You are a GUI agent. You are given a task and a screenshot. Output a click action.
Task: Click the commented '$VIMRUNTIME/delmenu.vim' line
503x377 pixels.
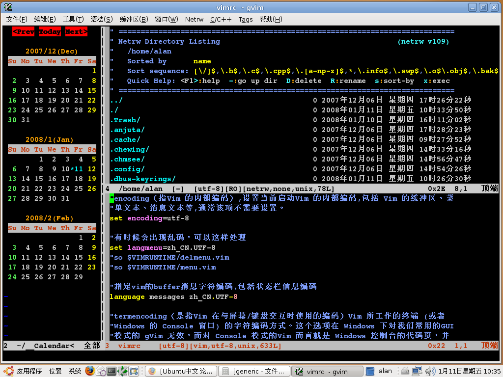pos(169,257)
